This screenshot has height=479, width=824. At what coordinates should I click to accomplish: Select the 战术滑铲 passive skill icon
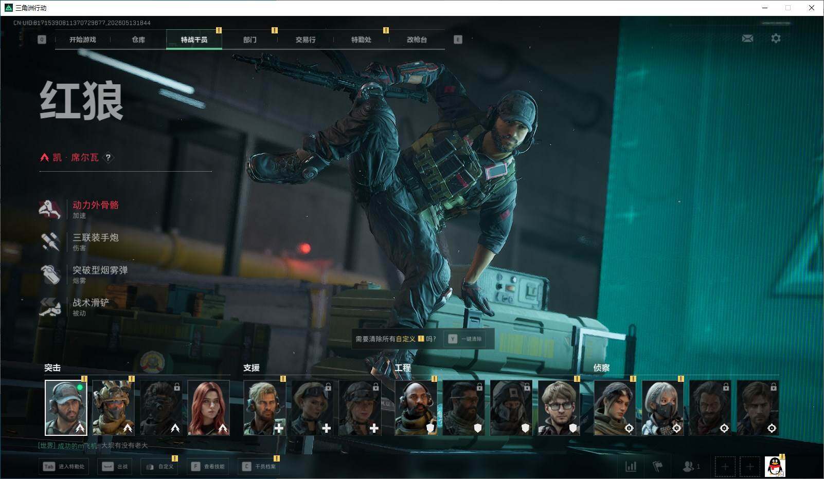pyautogui.click(x=50, y=306)
